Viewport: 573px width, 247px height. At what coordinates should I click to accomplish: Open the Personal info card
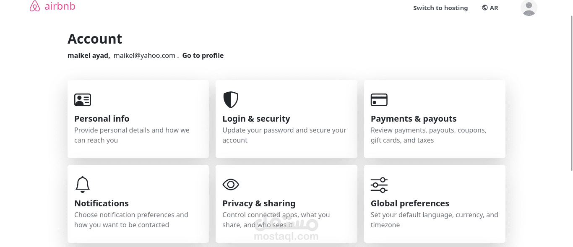[x=138, y=119]
